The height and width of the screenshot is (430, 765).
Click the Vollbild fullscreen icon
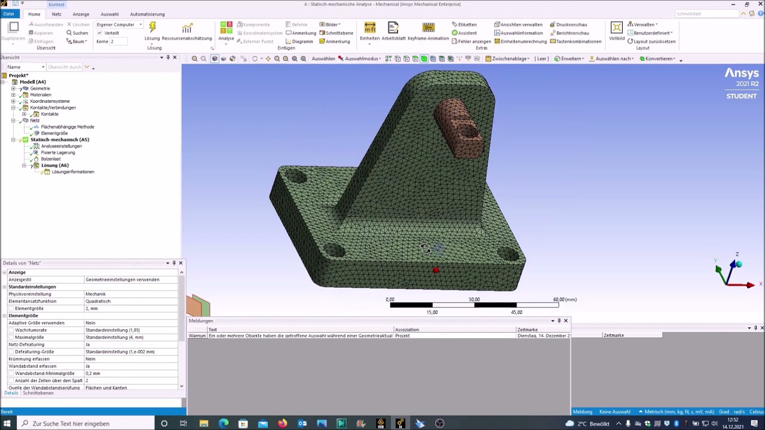tap(617, 27)
